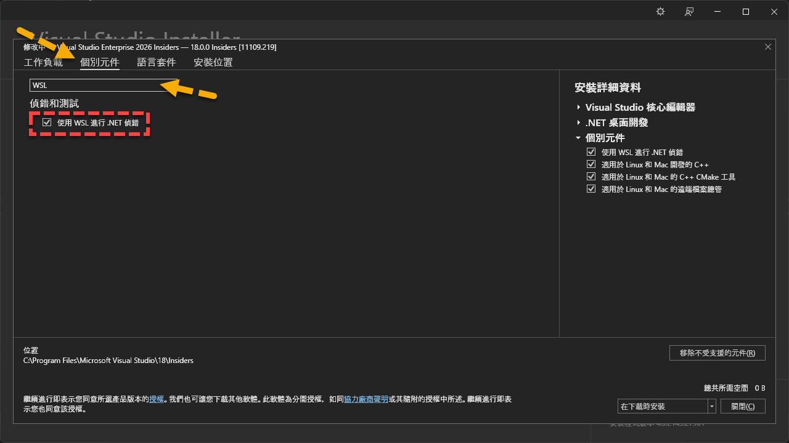Minimize the Visual Studio Installer window

pos(717,12)
